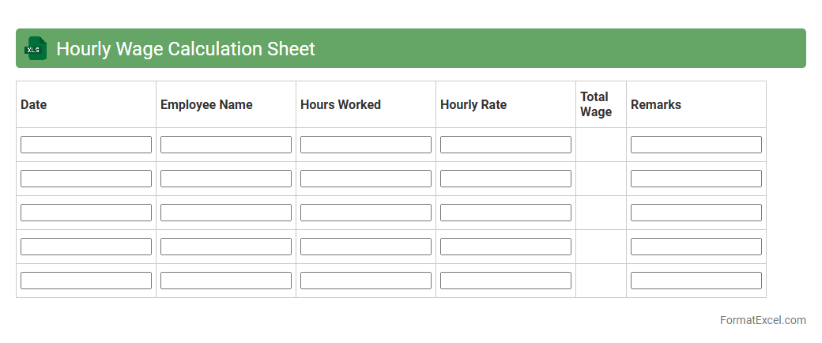Click the second row Date input field
This screenshot has width=822, height=343.
click(x=86, y=179)
